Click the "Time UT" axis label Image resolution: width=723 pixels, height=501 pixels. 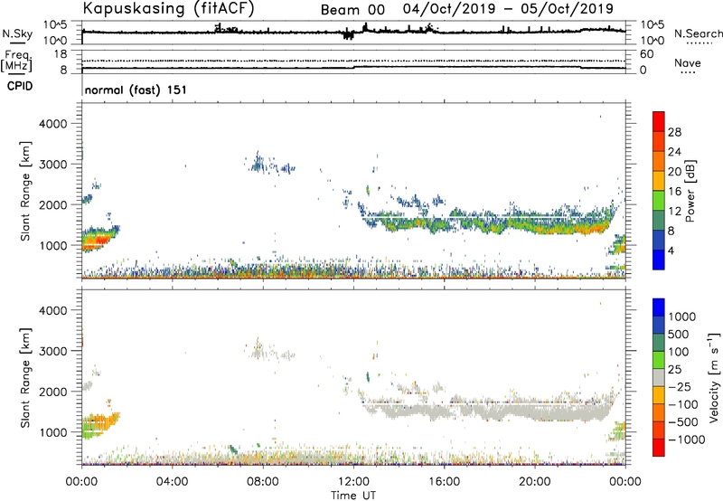click(x=353, y=496)
